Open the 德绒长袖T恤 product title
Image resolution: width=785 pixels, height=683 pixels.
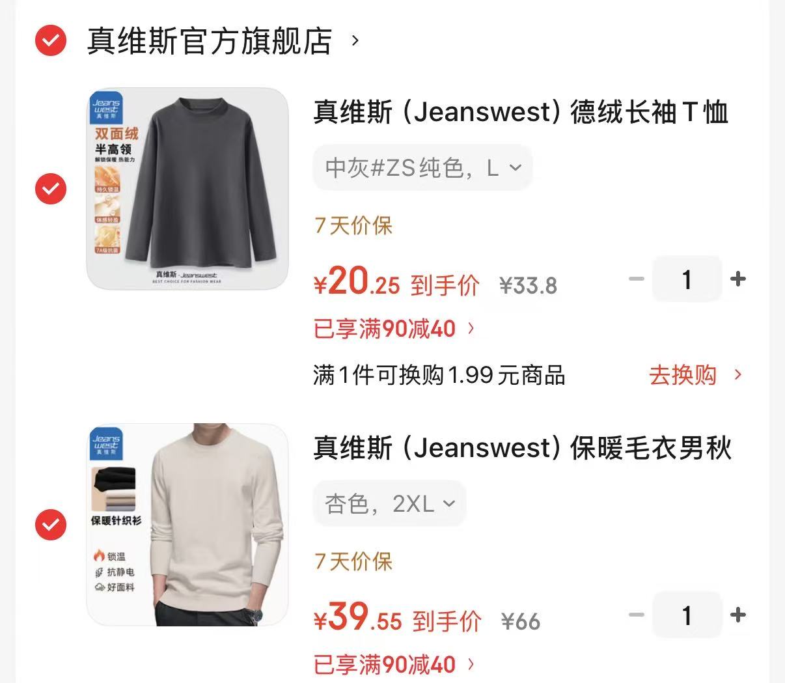coord(521,112)
